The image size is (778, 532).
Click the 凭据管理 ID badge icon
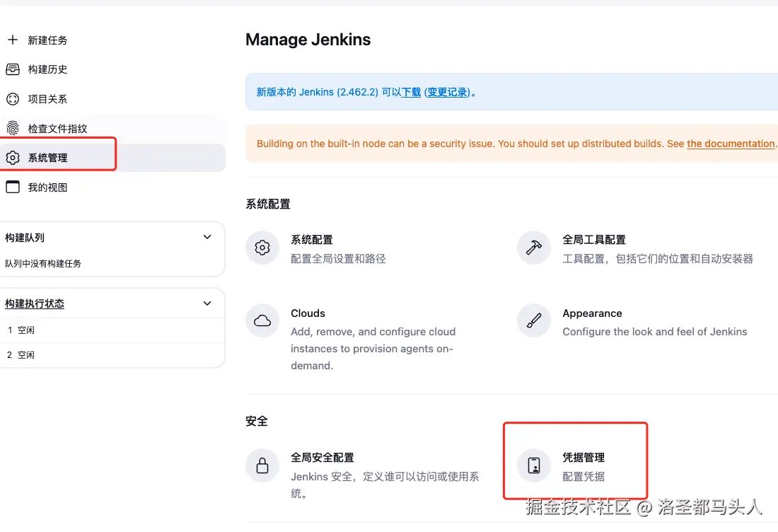pyautogui.click(x=534, y=466)
